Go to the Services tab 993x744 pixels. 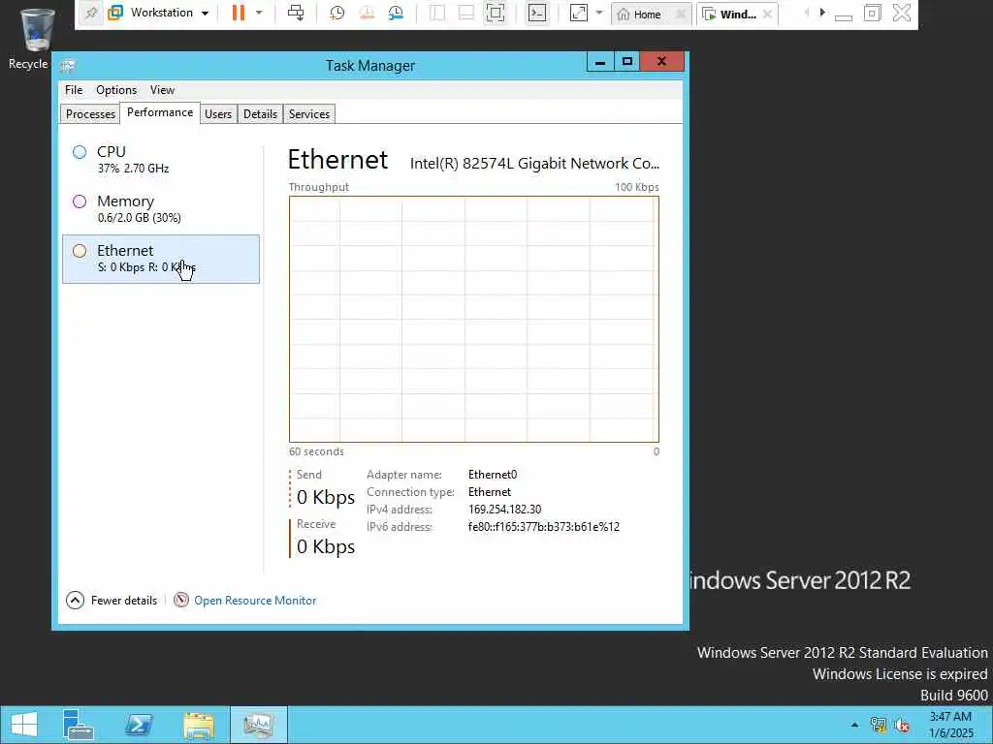click(309, 114)
